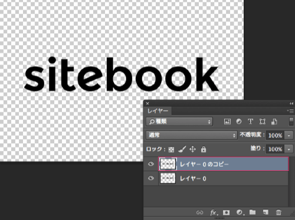Screen dimensions: 295x220
Task: Select the レイヤー panel tab
Action: (158, 111)
